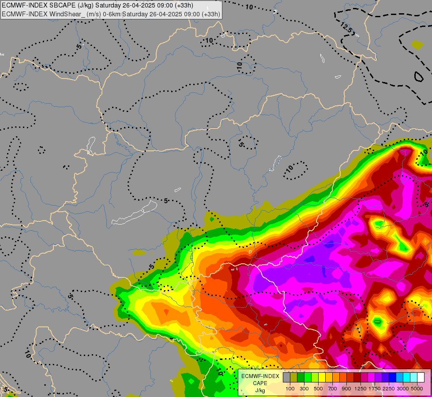Click the legend label 5000
432x397 pixels.
tap(417, 389)
